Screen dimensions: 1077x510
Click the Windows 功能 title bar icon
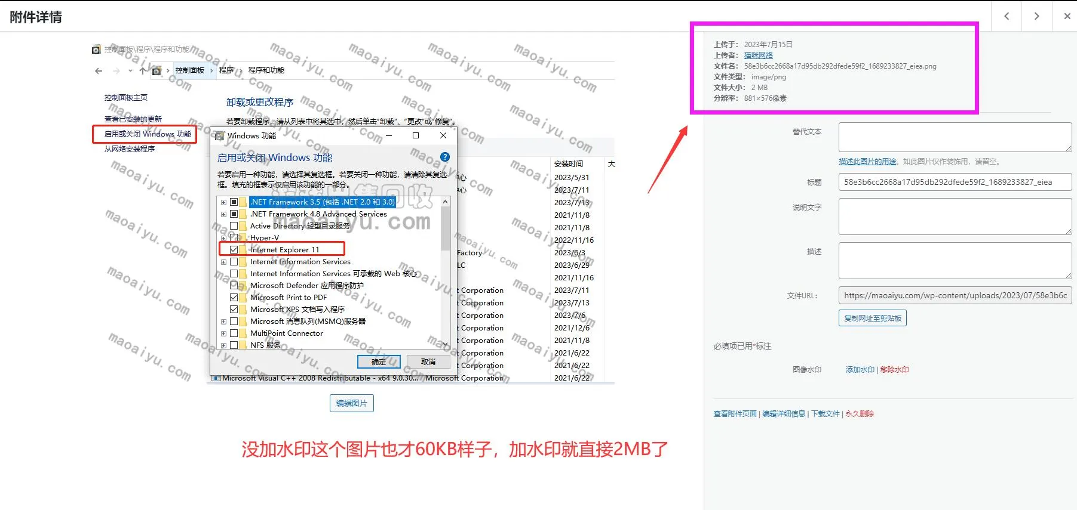(220, 136)
